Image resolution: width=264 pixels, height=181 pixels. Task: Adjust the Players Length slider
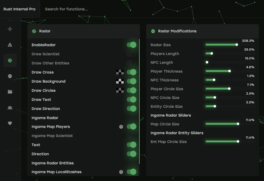coord(230,53)
